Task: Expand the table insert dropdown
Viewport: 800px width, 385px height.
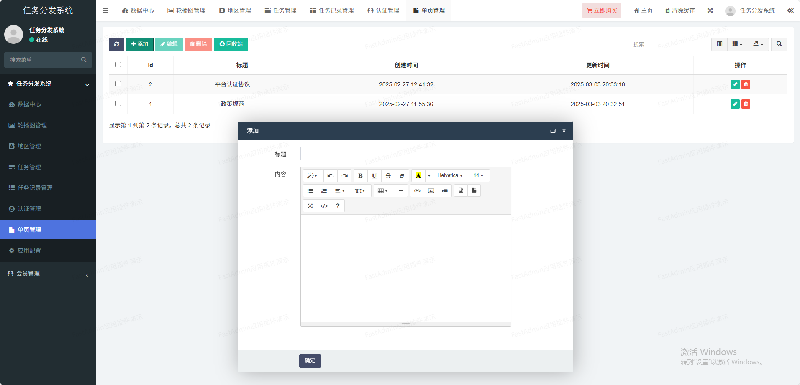Action: point(383,191)
